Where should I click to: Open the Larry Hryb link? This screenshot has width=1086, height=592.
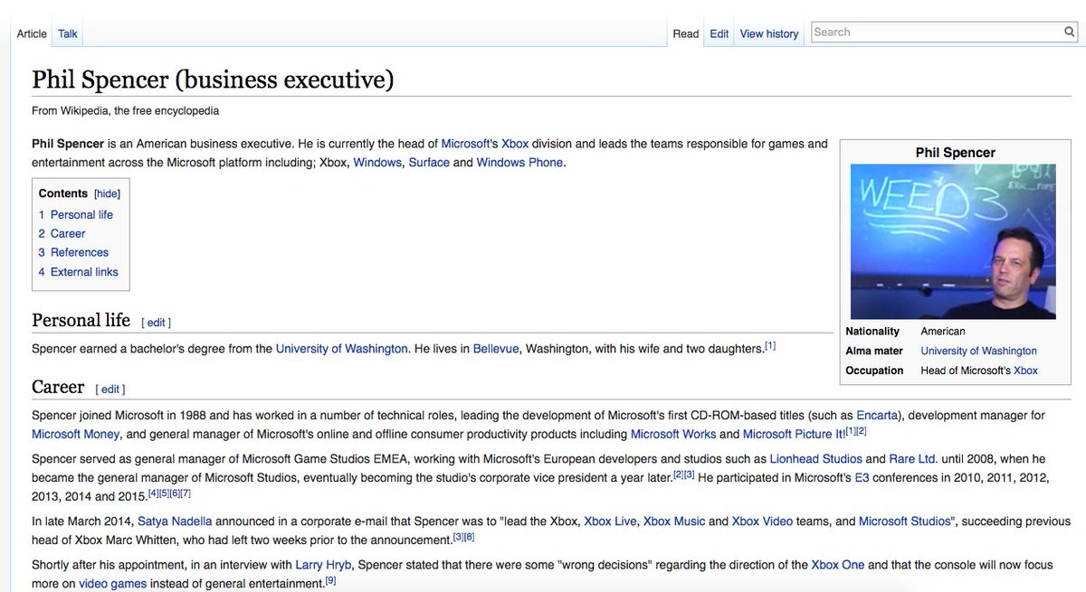pyautogui.click(x=323, y=565)
